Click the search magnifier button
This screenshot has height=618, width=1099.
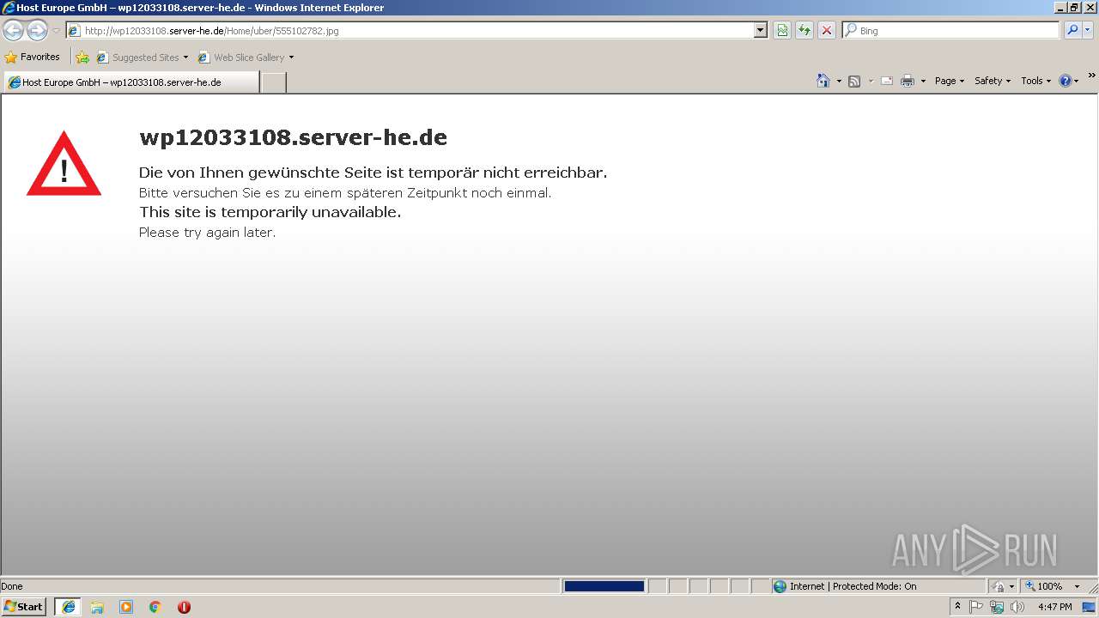click(1072, 31)
